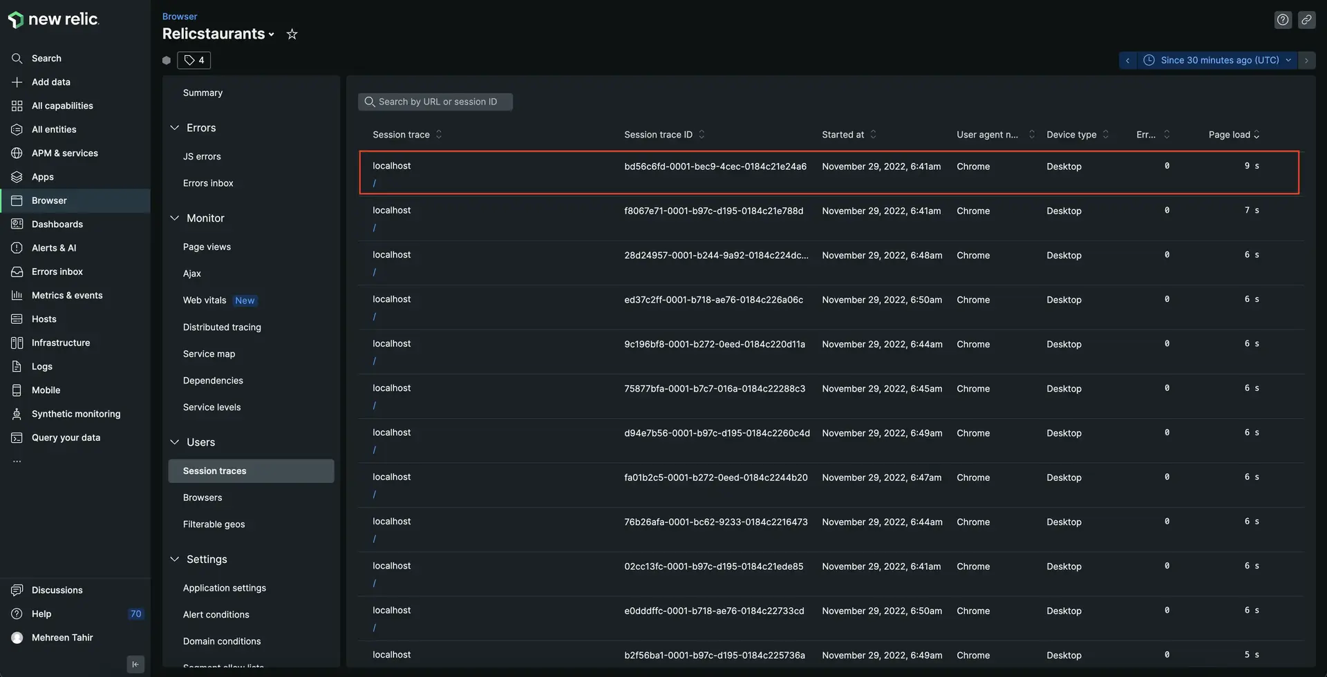Go to next time range arrow

click(x=1306, y=60)
